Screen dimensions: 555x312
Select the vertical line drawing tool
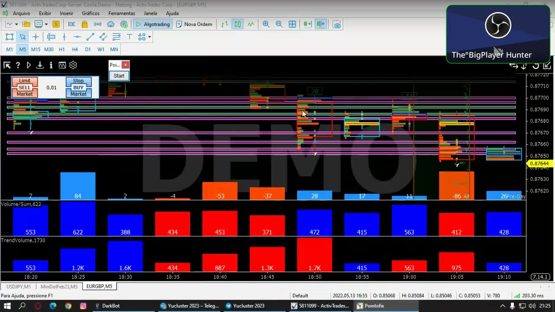64,37
